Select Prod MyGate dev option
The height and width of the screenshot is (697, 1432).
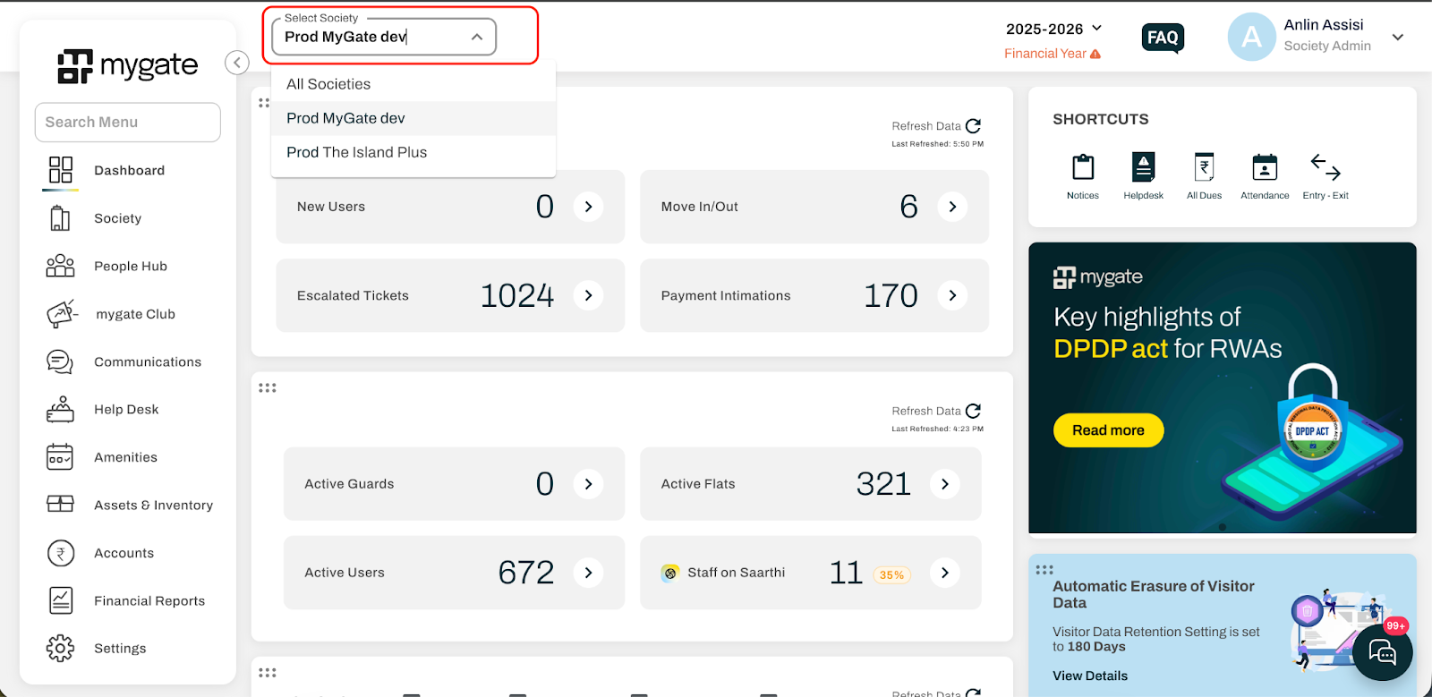click(x=413, y=118)
